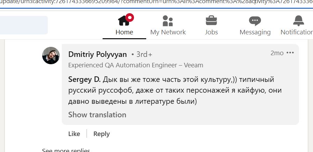Select the Messaging tab label
The image size is (313, 152).
point(255,32)
